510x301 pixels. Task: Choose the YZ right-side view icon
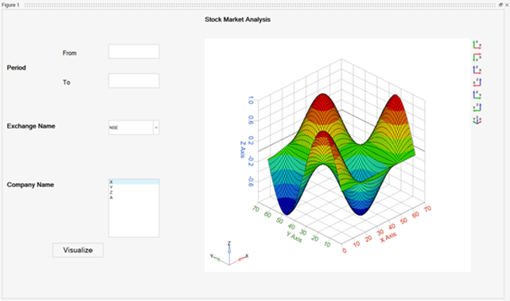pyautogui.click(x=477, y=95)
